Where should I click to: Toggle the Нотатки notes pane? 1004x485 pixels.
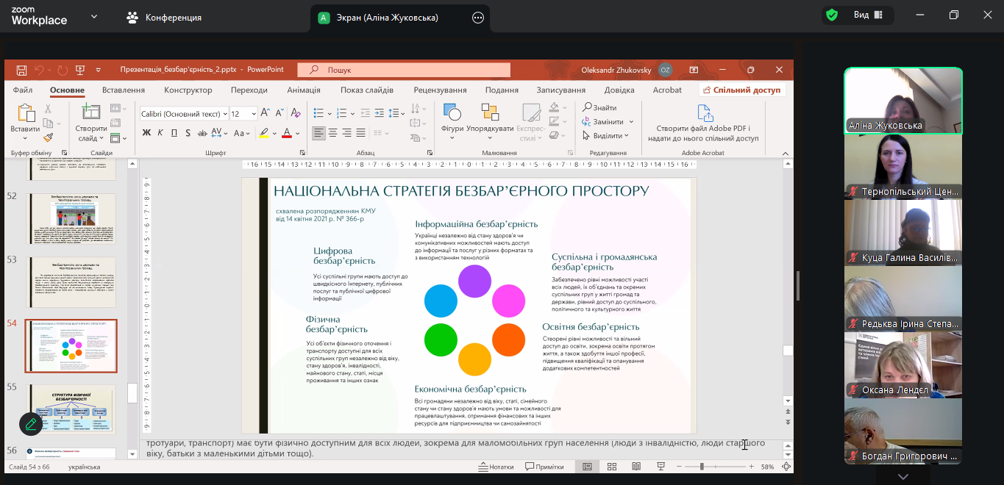click(496, 467)
